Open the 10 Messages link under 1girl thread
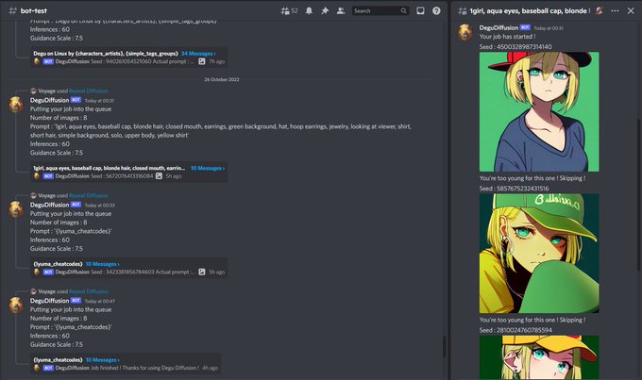Image resolution: width=642 pixels, height=380 pixels. tap(207, 168)
